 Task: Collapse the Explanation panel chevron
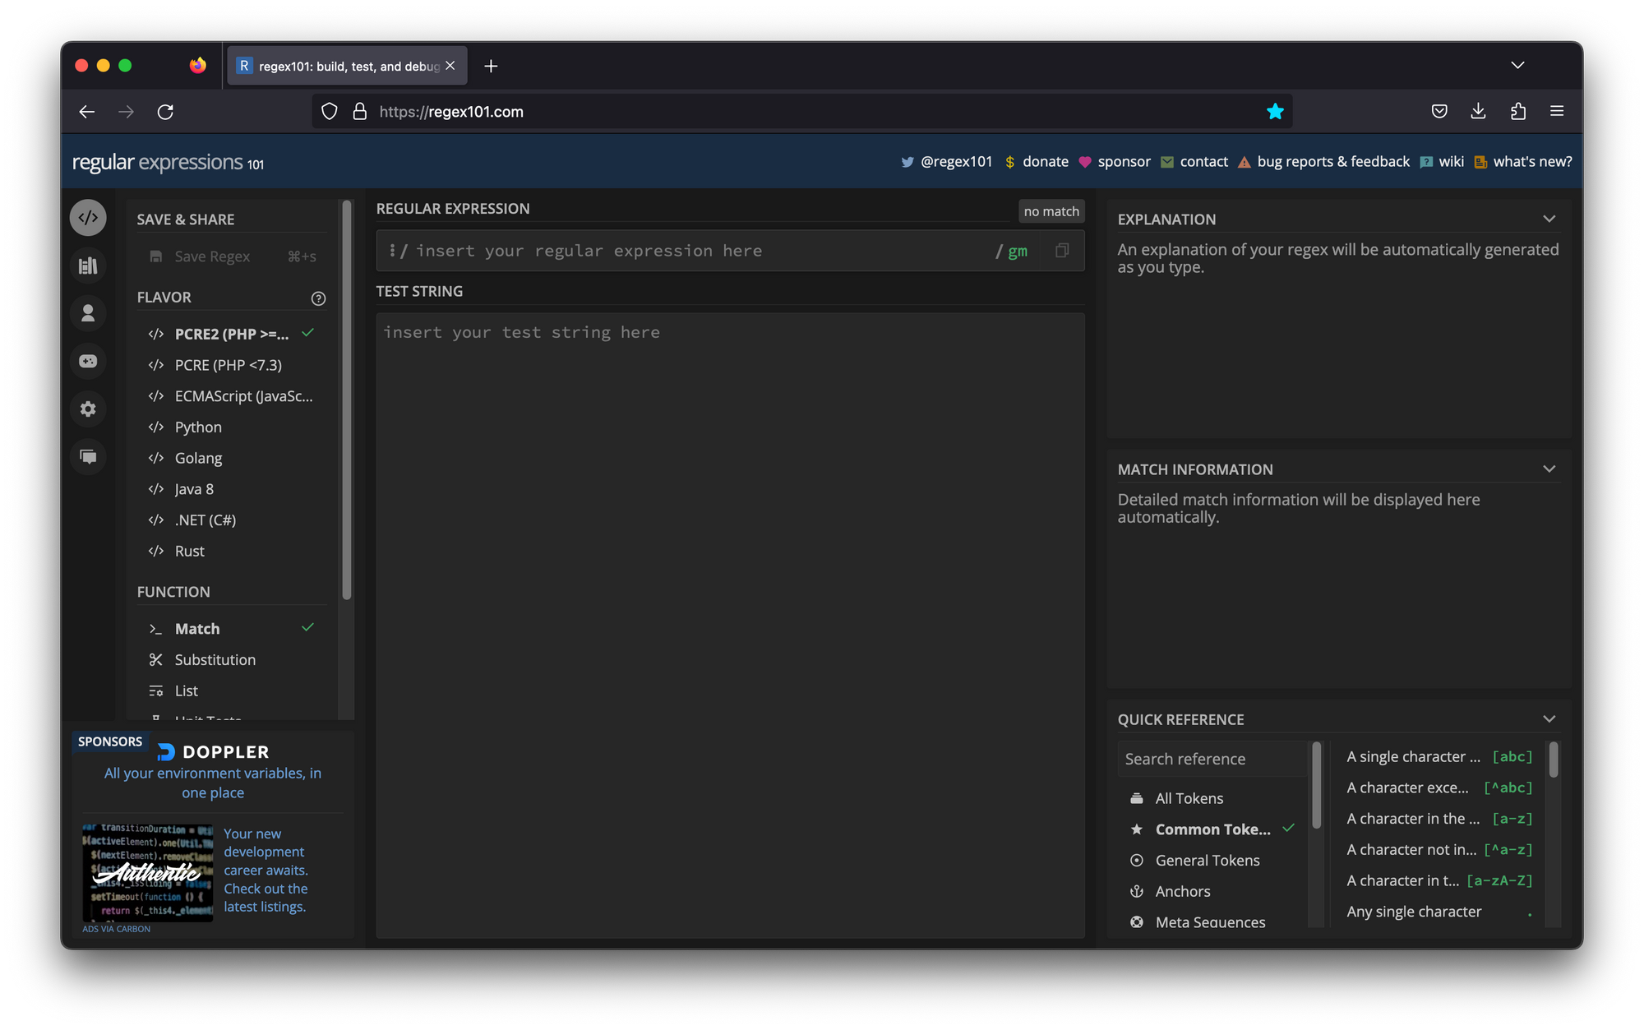(x=1549, y=219)
